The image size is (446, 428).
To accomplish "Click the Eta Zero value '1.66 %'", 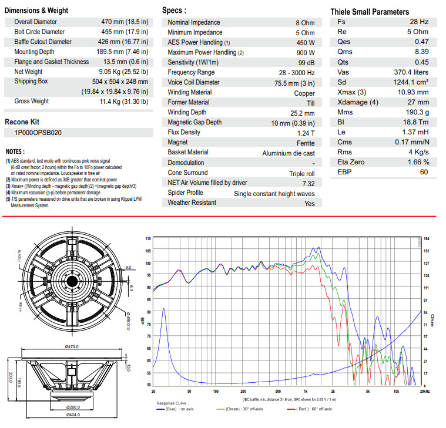I will [x=418, y=162].
